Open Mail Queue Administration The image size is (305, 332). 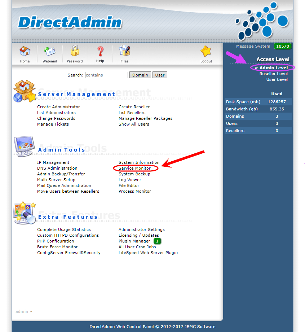click(x=64, y=185)
